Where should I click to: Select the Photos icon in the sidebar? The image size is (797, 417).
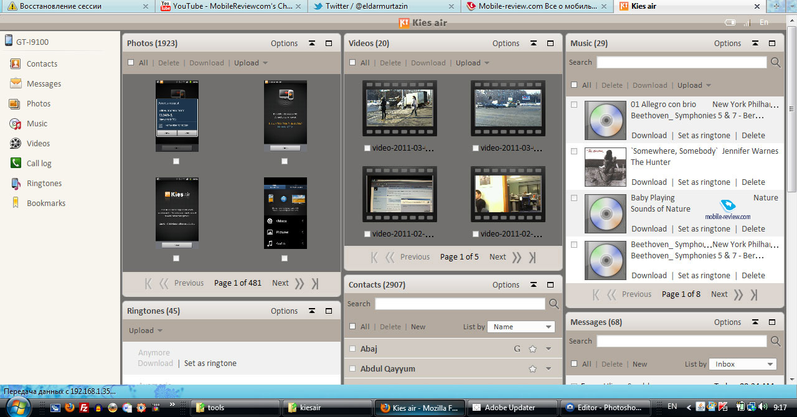tap(15, 103)
